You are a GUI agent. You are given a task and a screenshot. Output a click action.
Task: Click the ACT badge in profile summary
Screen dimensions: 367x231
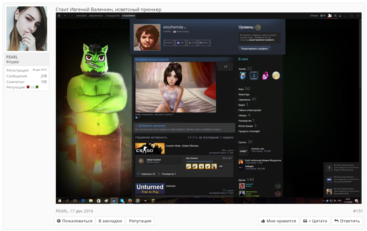pos(180,43)
